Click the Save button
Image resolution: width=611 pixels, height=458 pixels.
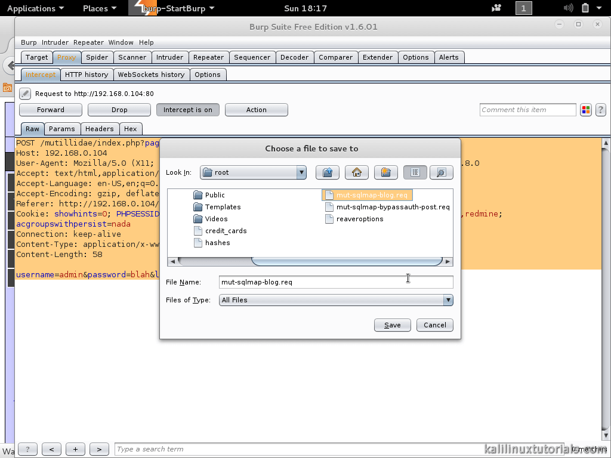pos(392,325)
